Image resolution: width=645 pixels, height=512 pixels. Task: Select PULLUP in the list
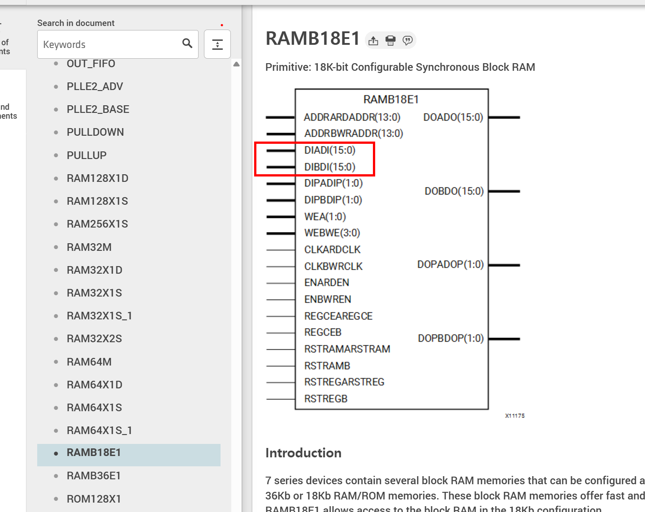87,155
